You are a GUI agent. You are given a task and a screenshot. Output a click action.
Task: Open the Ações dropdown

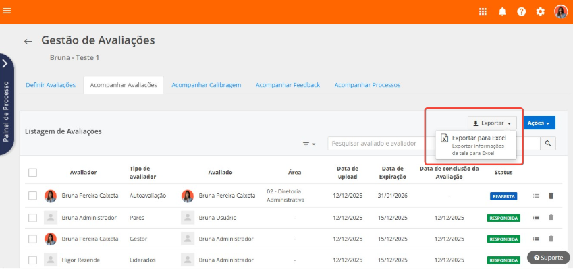pos(539,123)
